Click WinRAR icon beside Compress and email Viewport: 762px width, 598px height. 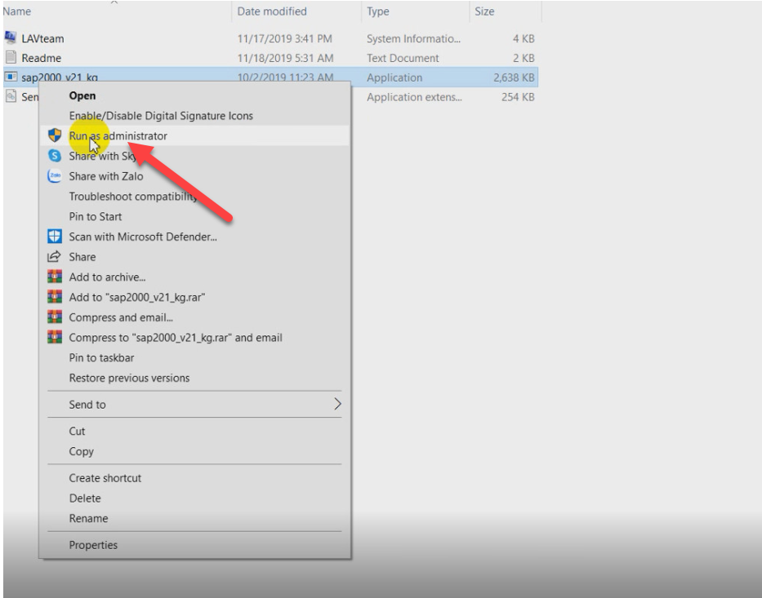pyautogui.click(x=55, y=317)
